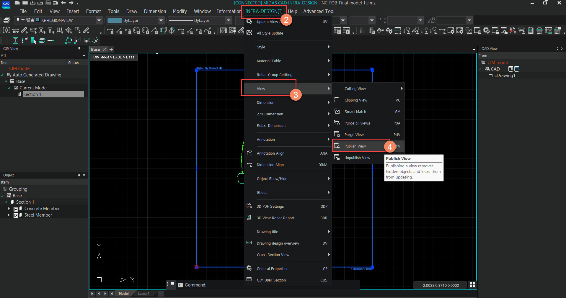This screenshot has width=566, height=298.
Task: Select Section 1 in CIM View tree
Action: [53, 94]
